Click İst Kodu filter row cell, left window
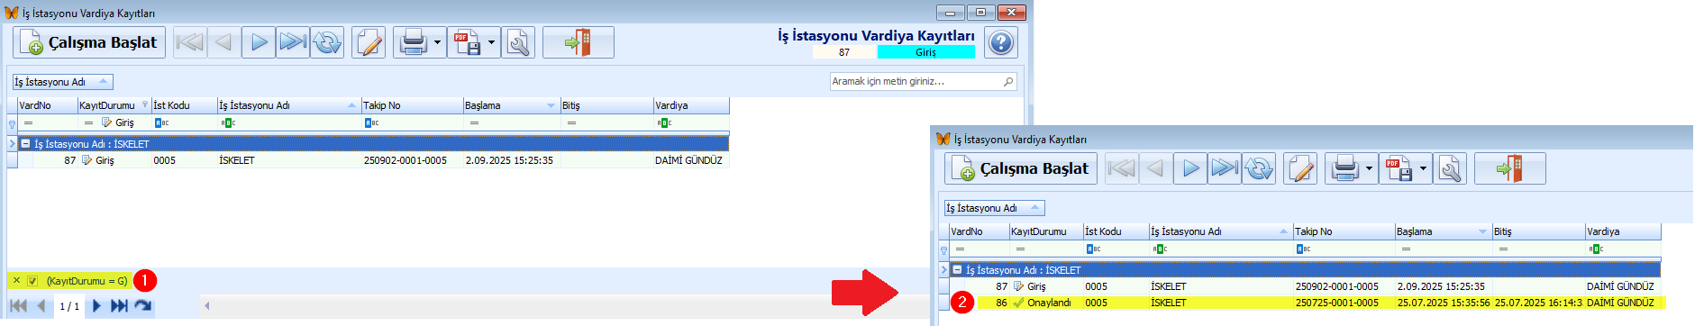This screenshot has height=326, width=1704. tap(184, 122)
